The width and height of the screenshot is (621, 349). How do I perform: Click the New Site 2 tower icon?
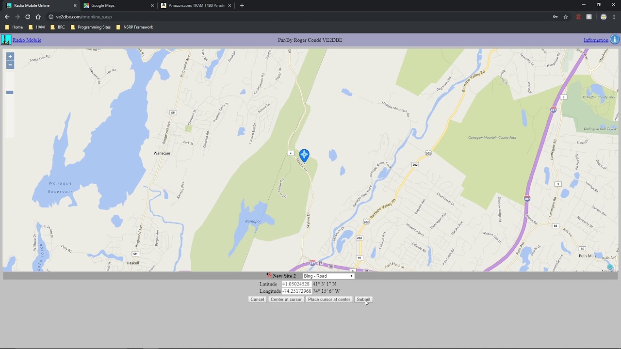pos(269,275)
